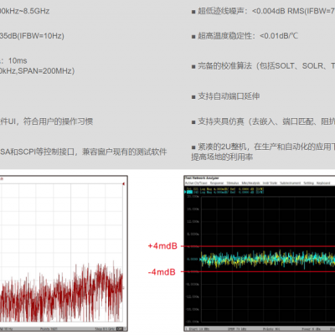Open the black network analyzer screenshot image
335x335 pixels.
[260, 254]
